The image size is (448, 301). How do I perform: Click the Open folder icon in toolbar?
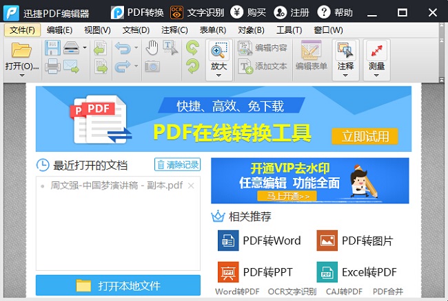coord(21,50)
